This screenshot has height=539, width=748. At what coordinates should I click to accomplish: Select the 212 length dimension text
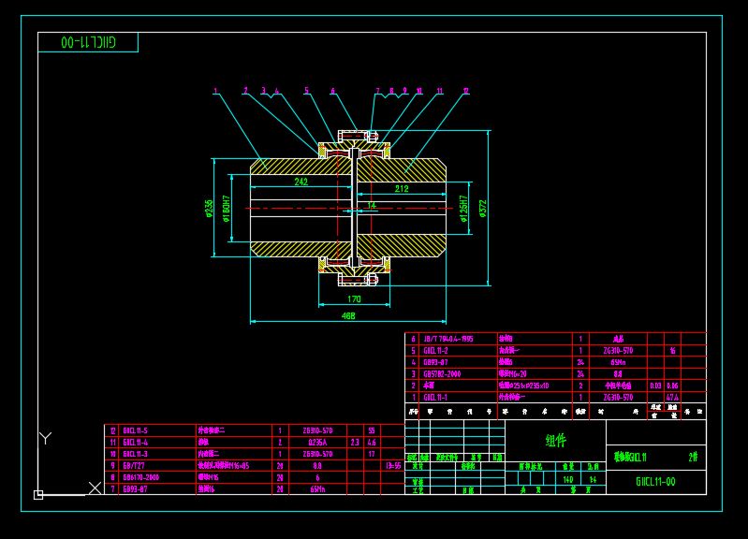(402, 189)
